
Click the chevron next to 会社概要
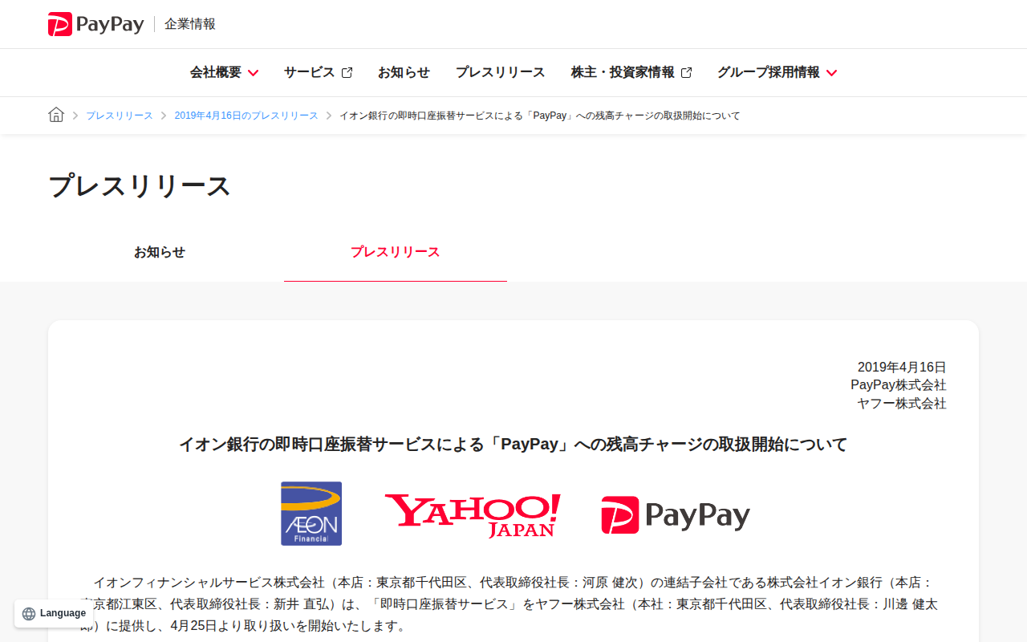[x=253, y=73]
